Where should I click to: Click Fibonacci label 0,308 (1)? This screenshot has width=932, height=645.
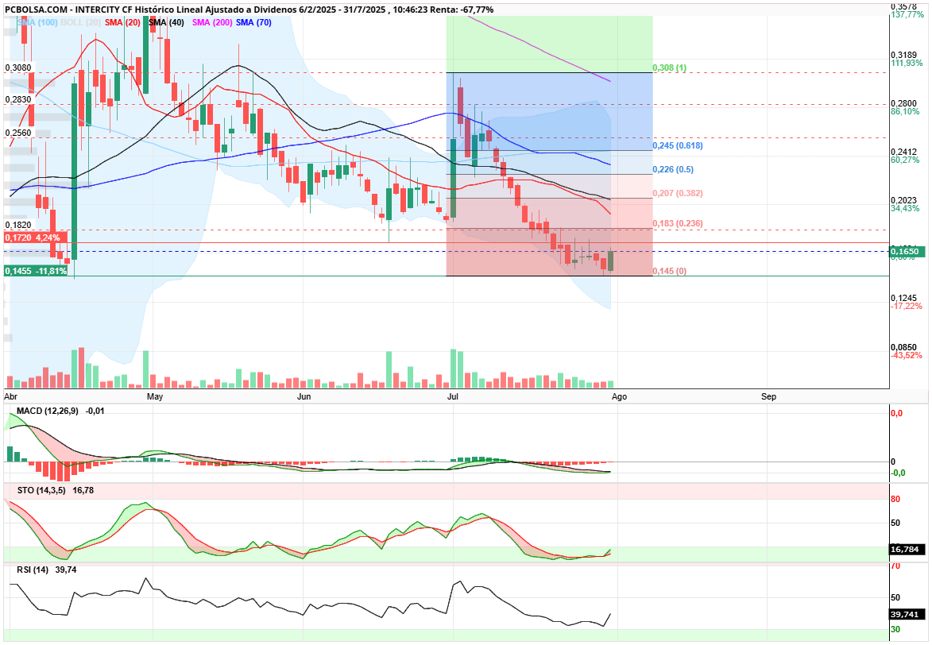click(669, 68)
